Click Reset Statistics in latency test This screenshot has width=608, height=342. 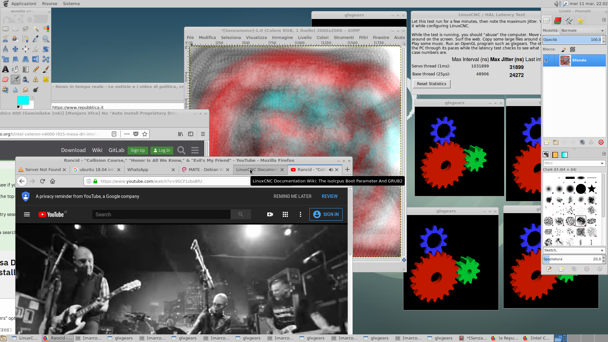431,84
